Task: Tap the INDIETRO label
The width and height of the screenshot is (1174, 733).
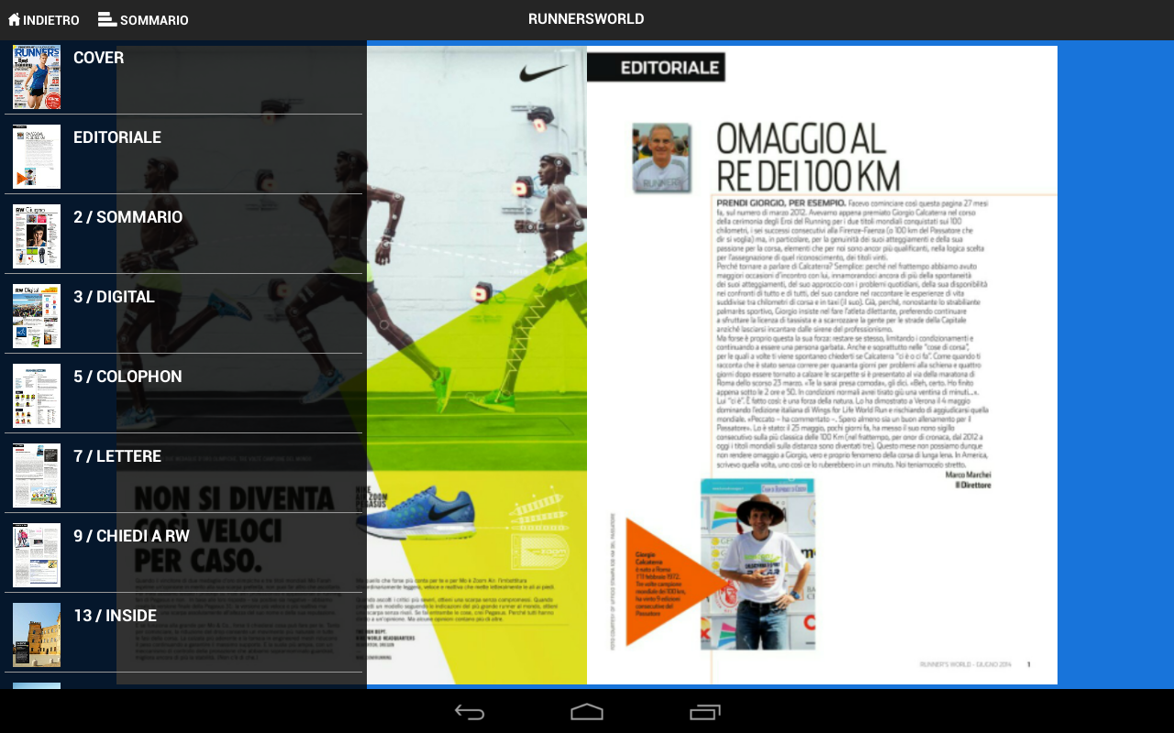Action: click(x=51, y=20)
